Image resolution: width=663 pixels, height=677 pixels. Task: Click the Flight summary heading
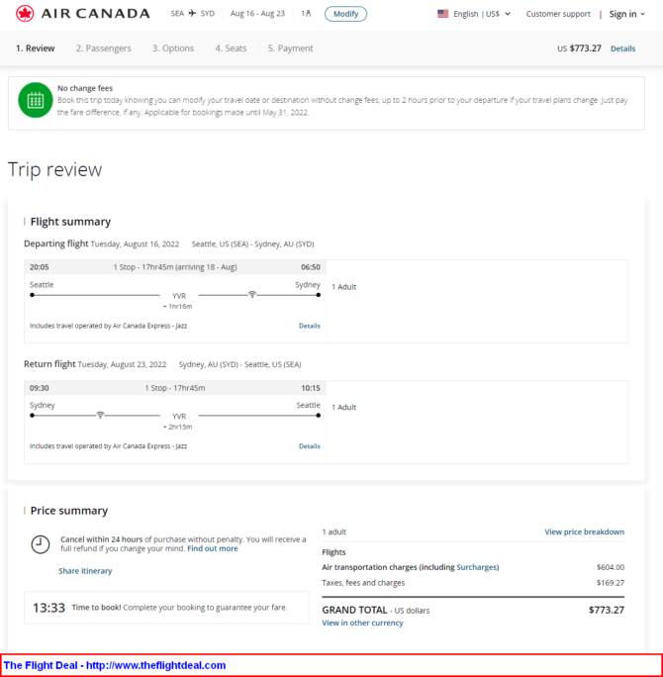pyautogui.click(x=71, y=222)
